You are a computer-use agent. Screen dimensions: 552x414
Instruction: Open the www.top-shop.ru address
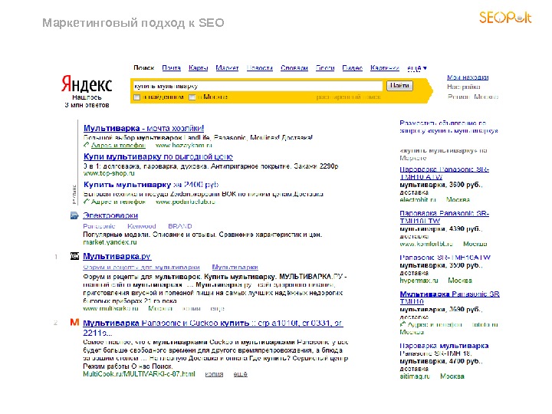click(109, 173)
